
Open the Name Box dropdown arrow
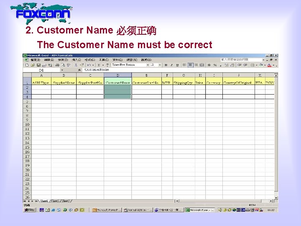click(62, 70)
